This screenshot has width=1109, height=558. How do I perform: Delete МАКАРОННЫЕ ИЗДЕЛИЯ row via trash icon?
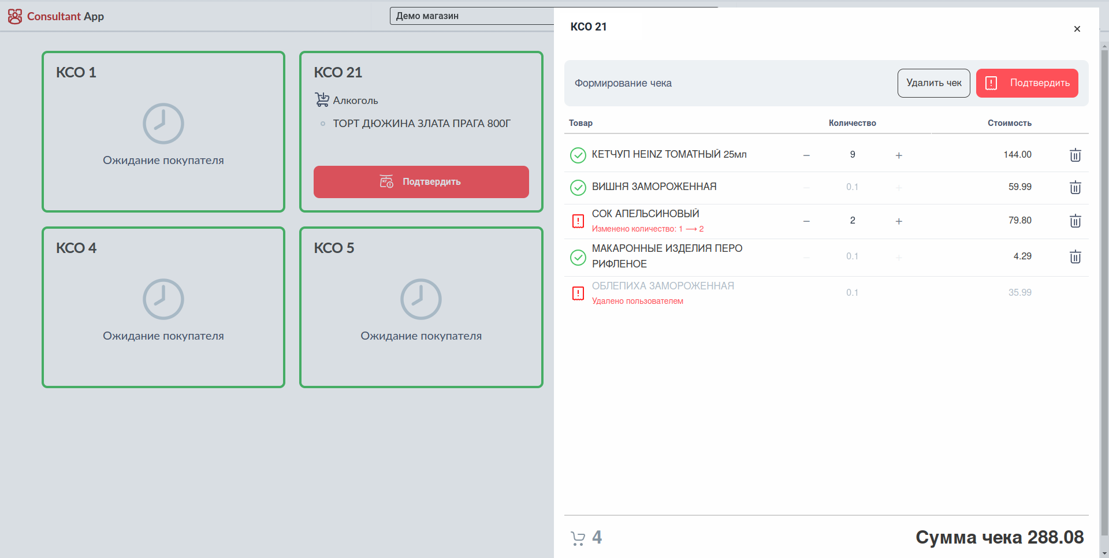click(x=1075, y=256)
